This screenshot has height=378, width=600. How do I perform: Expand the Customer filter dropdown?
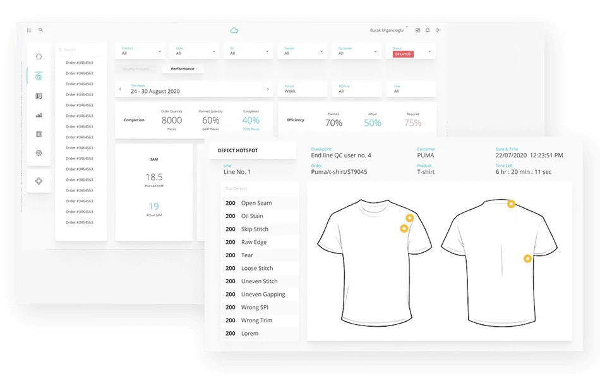click(357, 51)
